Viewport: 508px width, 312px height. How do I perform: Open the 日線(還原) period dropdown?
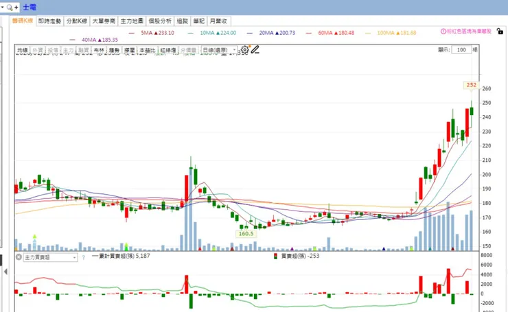[219, 50]
